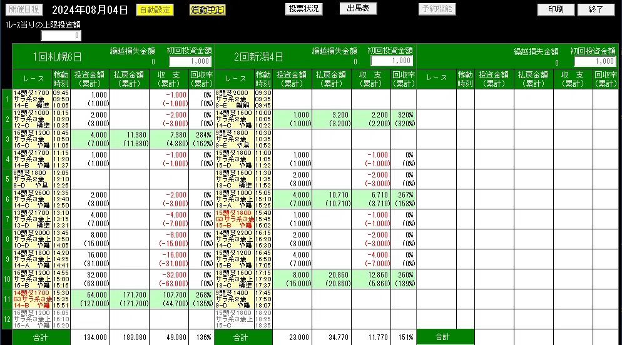Click the 自動中止 button
Image resolution: width=622 pixels, height=345 pixels.
pyautogui.click(x=208, y=10)
